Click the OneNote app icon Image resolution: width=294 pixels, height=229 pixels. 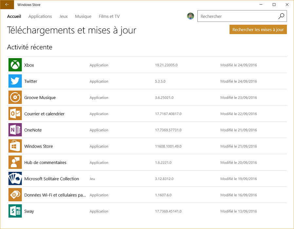pyautogui.click(x=15, y=130)
